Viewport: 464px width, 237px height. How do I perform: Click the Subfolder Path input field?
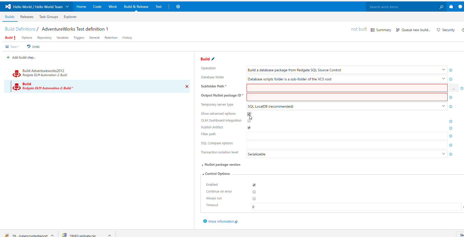(x=347, y=88)
